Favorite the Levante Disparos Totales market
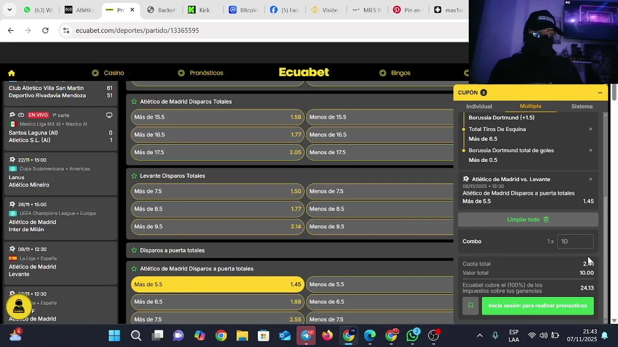618x347 pixels. [134, 176]
